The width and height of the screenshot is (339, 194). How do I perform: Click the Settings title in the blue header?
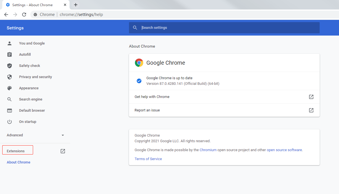[15, 28]
